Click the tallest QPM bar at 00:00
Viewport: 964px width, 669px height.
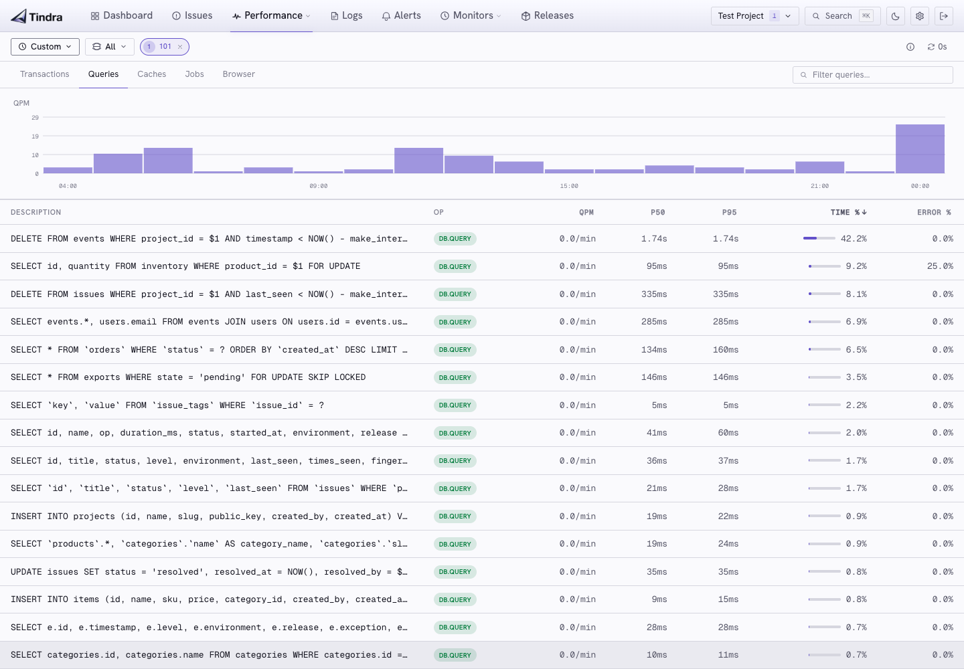tap(920, 149)
